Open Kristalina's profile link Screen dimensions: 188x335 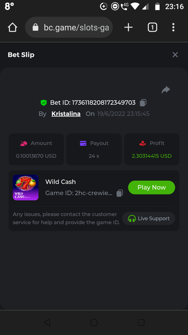point(66,114)
